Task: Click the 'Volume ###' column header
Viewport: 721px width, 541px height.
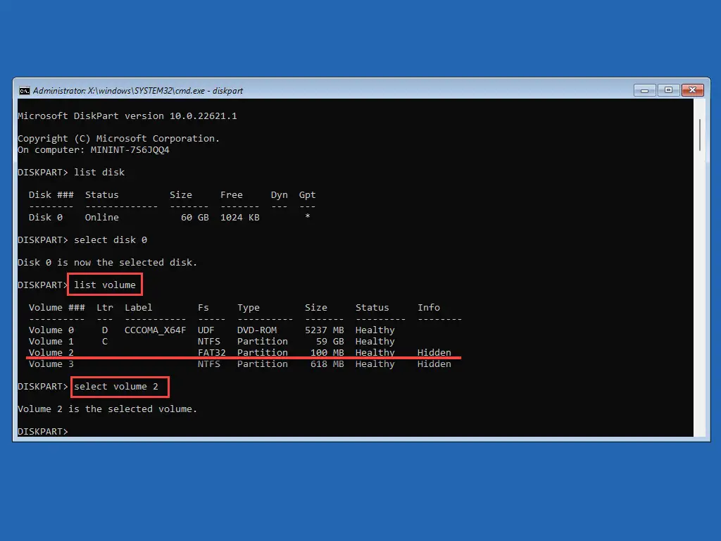Action: pos(56,308)
